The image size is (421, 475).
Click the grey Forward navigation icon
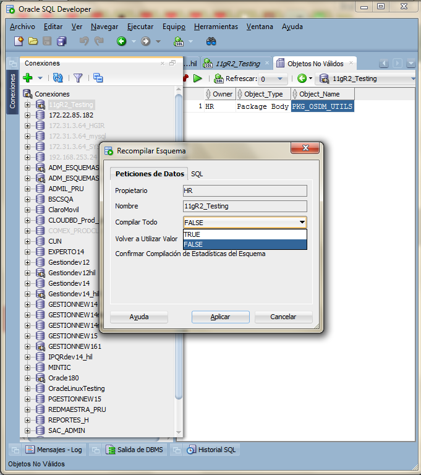(146, 41)
